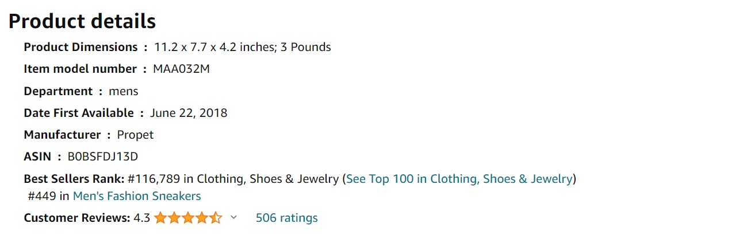Image resolution: width=751 pixels, height=243 pixels.
Task: Select the June 22, 2018 date text
Action: pyautogui.click(x=189, y=113)
